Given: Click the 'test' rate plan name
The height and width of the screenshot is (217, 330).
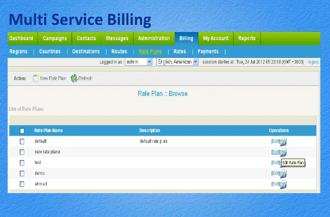Looking at the screenshot, I should point(38,163).
